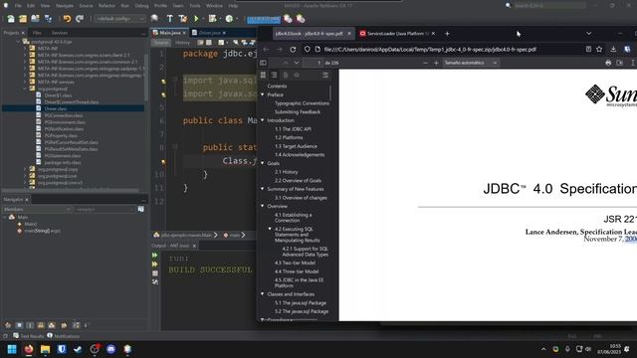637x358 pixels.
Task: Toggle layers view icon in PDF sidebar
Action: (x=297, y=76)
